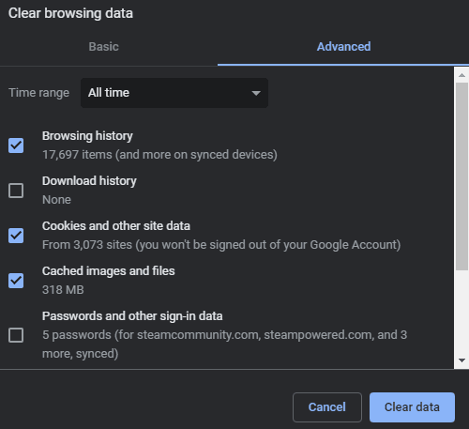Enable the Download history checkbox
The height and width of the screenshot is (429, 469).
(16, 191)
